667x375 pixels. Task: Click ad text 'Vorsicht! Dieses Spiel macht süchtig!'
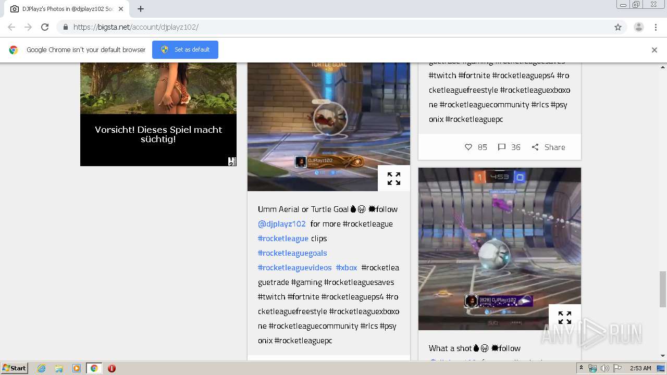(x=158, y=134)
